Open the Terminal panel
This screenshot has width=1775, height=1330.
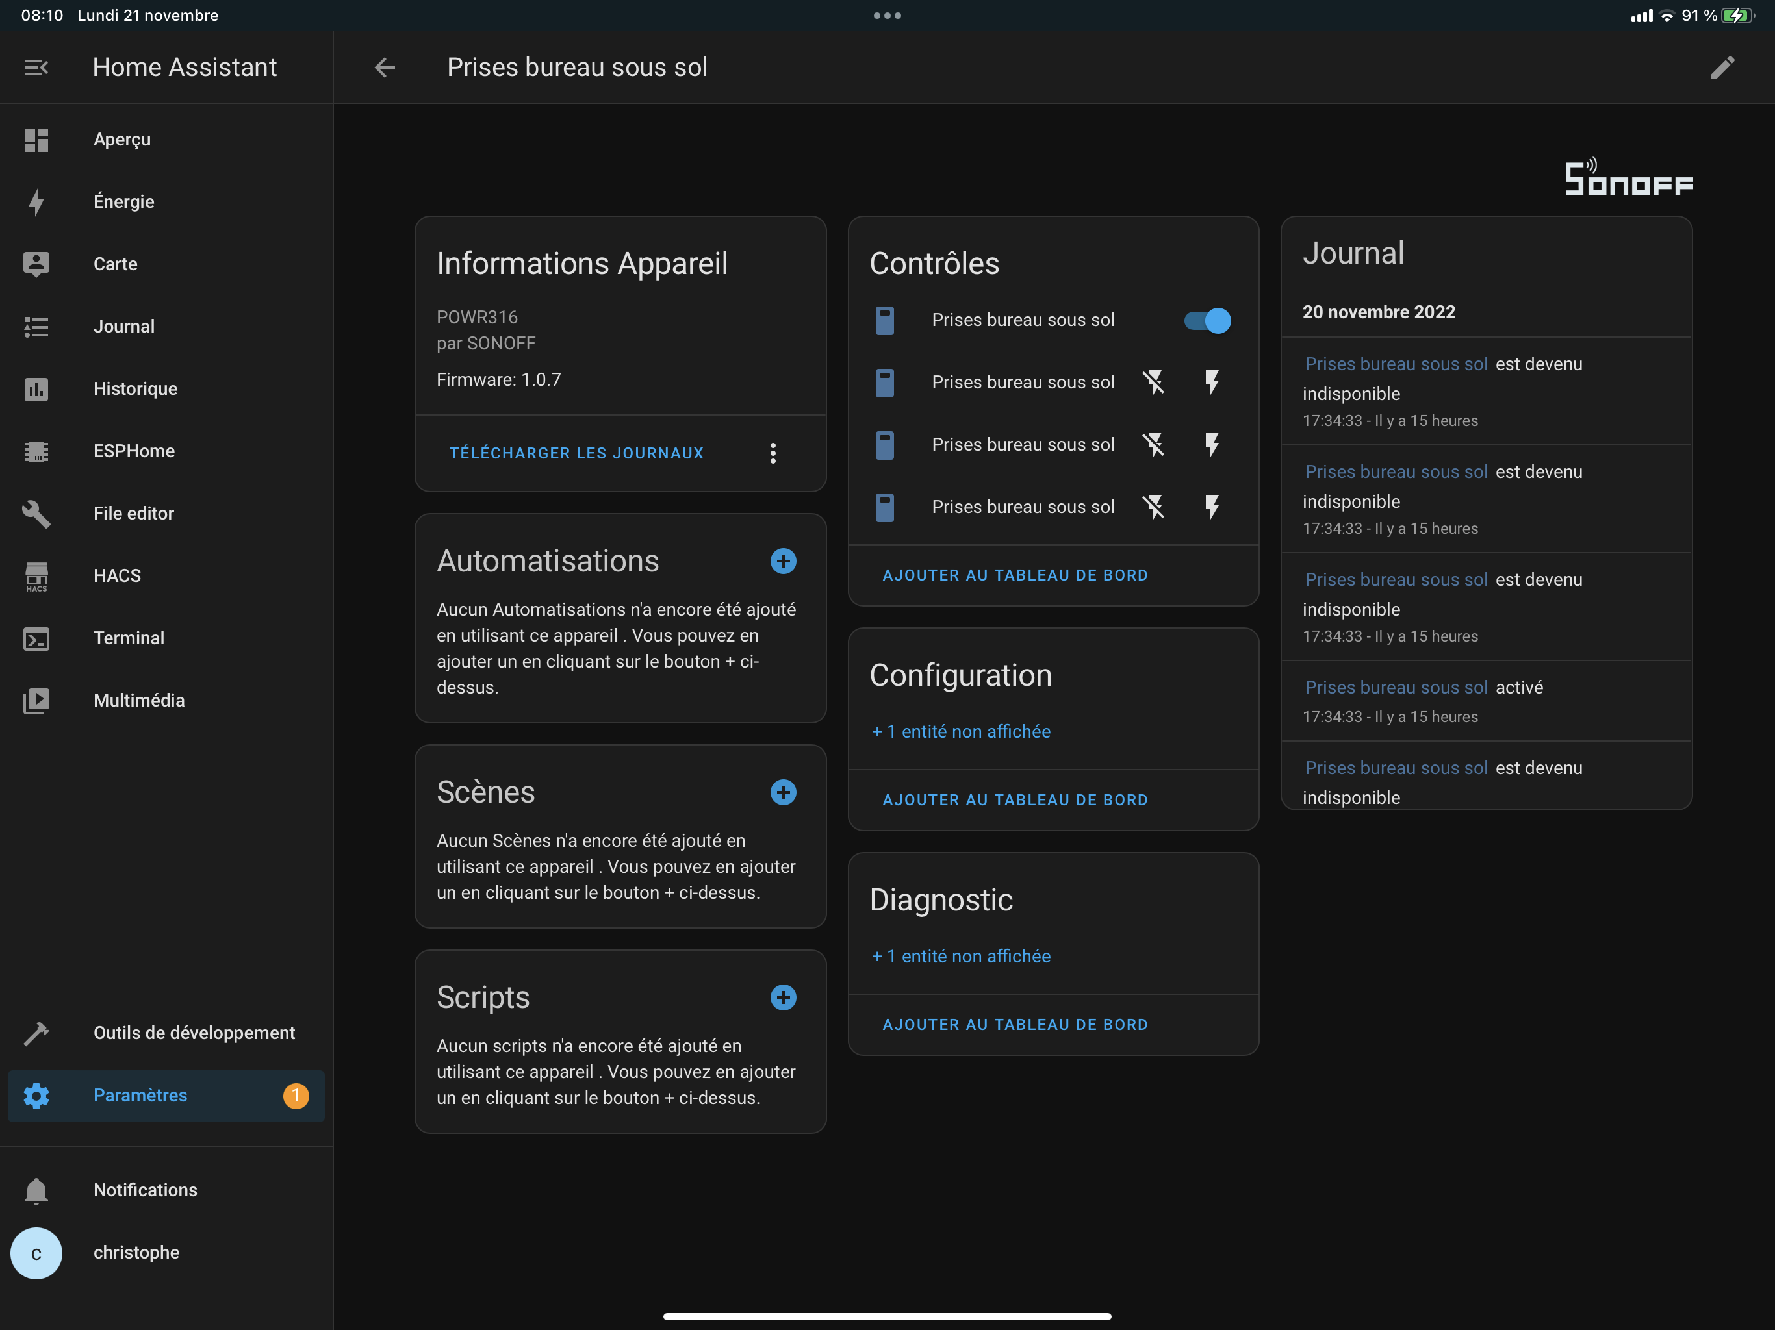129,638
